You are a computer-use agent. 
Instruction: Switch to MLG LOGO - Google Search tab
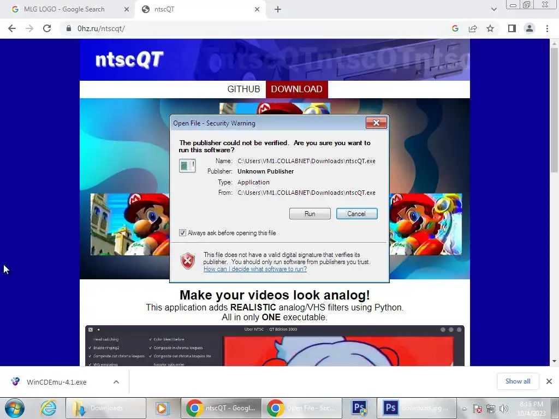64,9
